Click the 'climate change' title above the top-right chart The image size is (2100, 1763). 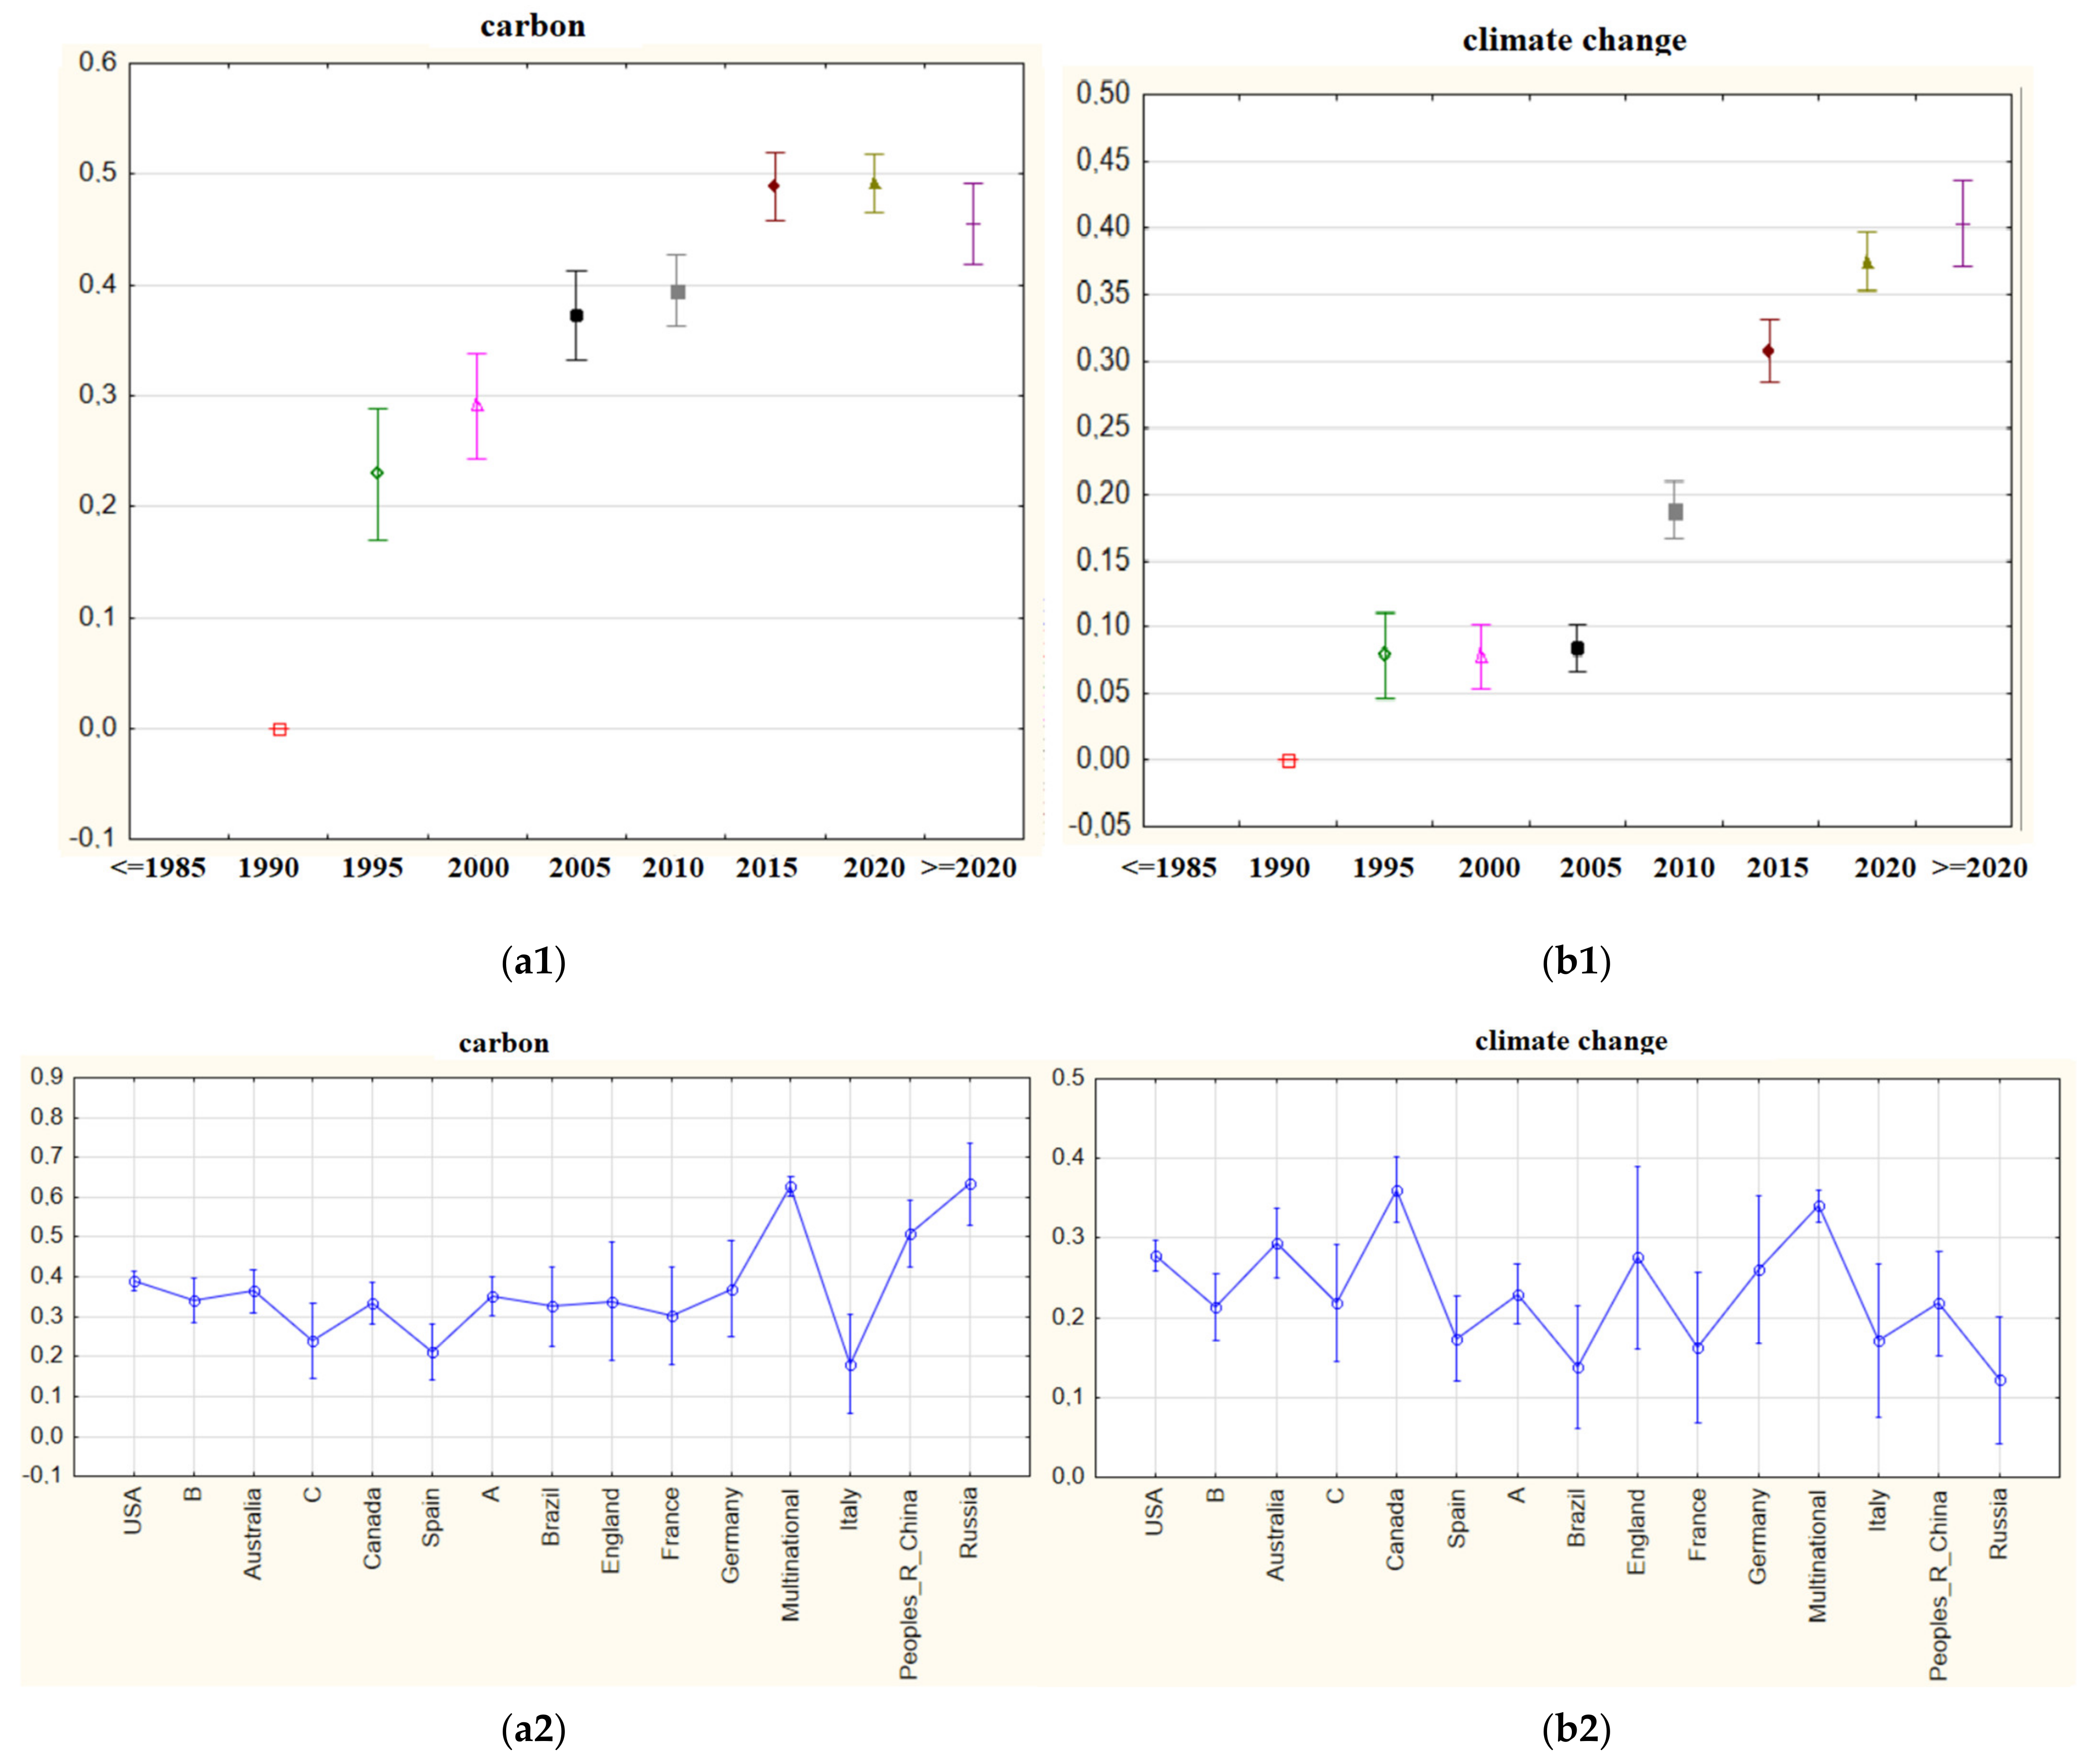point(1574,40)
